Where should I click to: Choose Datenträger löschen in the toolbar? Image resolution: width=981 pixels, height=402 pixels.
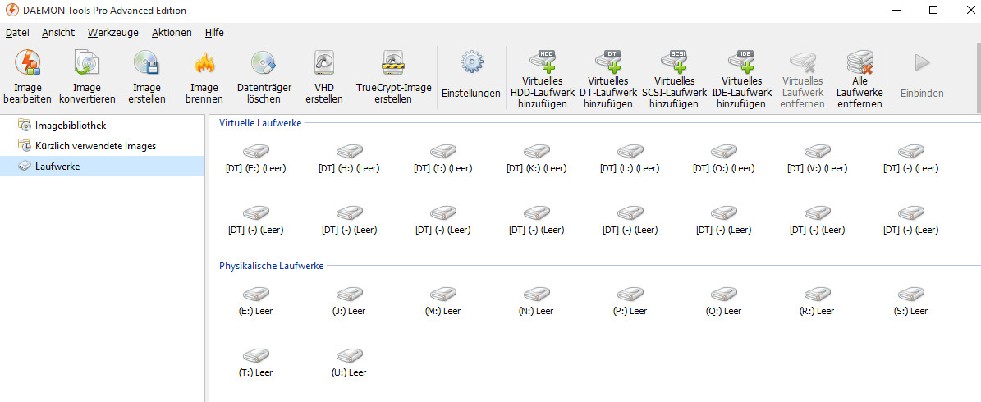point(264,64)
